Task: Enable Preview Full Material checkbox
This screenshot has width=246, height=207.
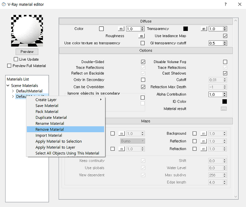Action: 9,65
